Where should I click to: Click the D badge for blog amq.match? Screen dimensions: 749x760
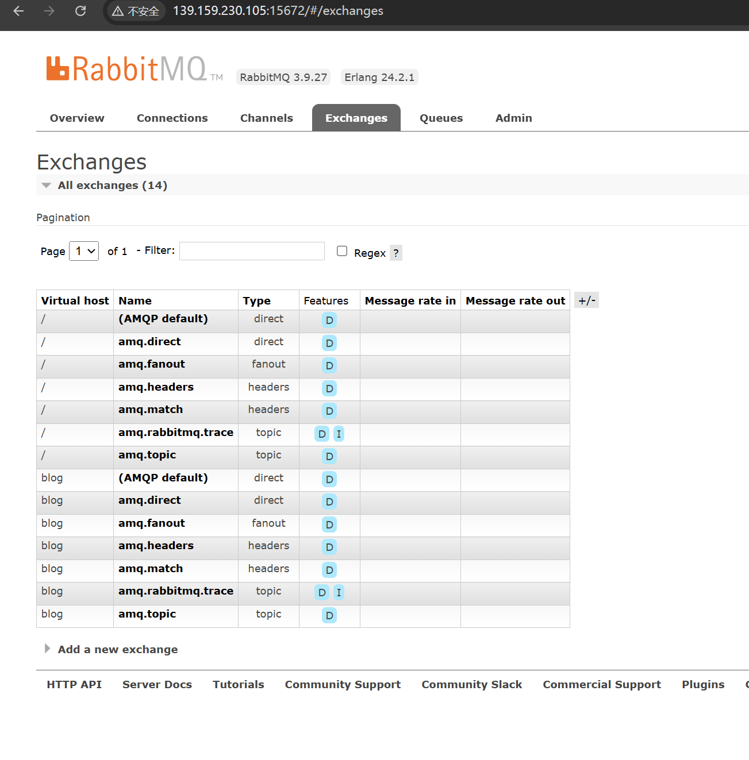[329, 570]
